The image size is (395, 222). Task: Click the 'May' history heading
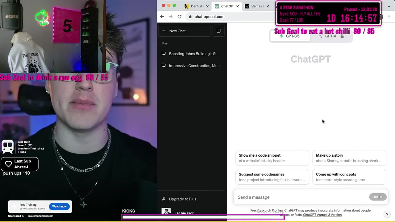164,43
